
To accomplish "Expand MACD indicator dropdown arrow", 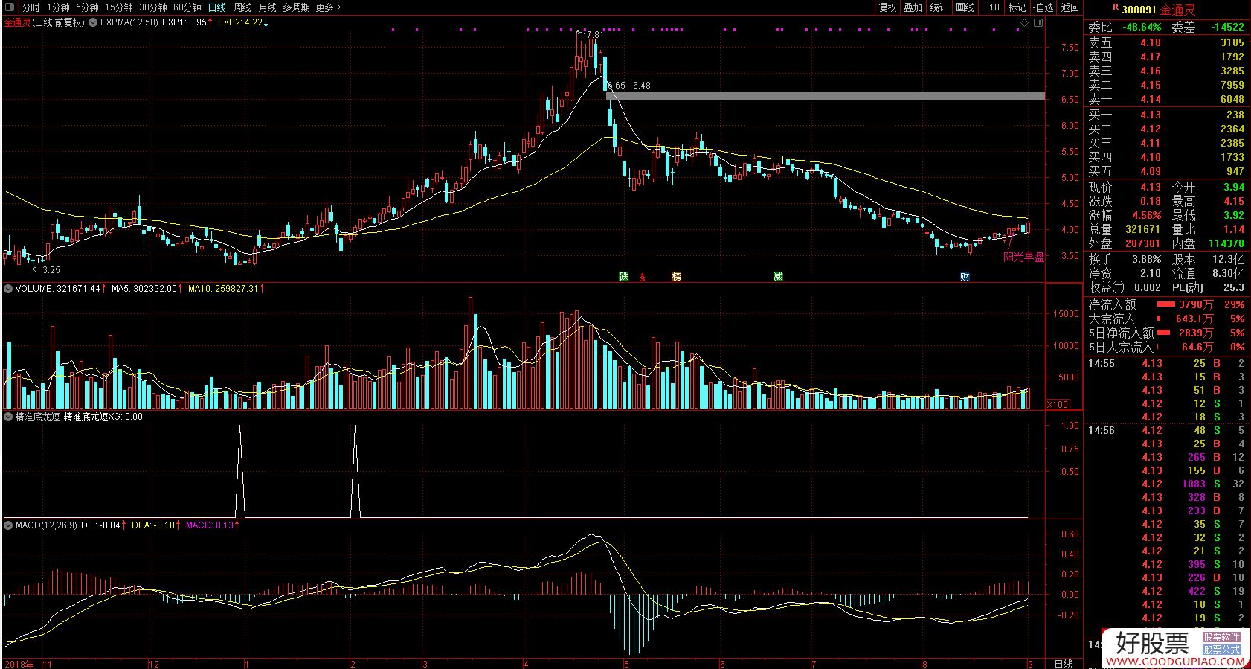I will [x=8, y=525].
